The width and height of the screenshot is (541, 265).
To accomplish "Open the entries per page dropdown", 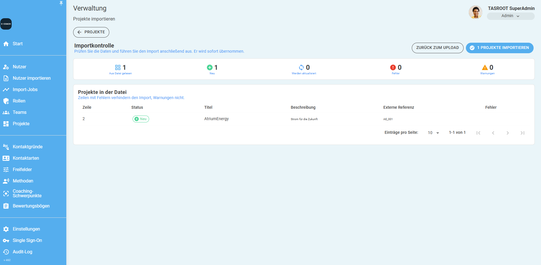I will click(x=433, y=133).
